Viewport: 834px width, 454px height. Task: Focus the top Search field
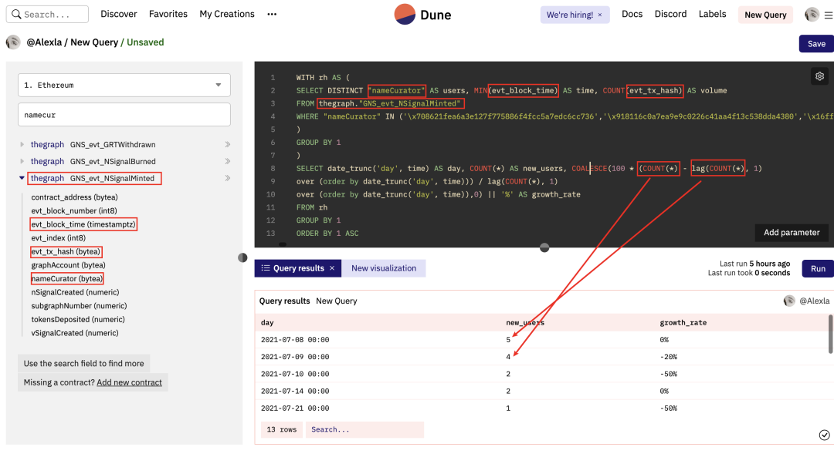click(47, 15)
